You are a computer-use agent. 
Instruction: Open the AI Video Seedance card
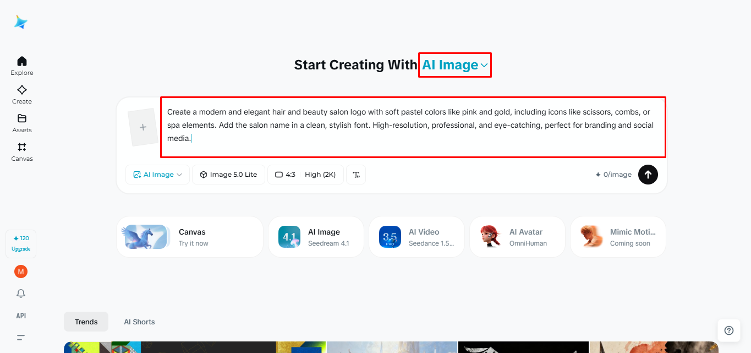coord(416,237)
